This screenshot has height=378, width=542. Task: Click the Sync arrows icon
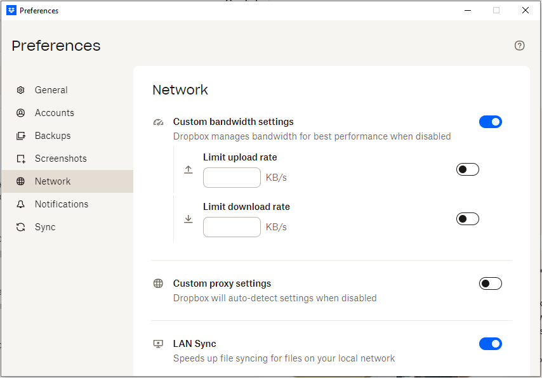21,227
